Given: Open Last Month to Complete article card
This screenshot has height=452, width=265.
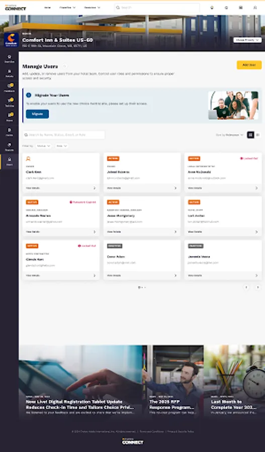Looking at the screenshot, I should point(234,381).
